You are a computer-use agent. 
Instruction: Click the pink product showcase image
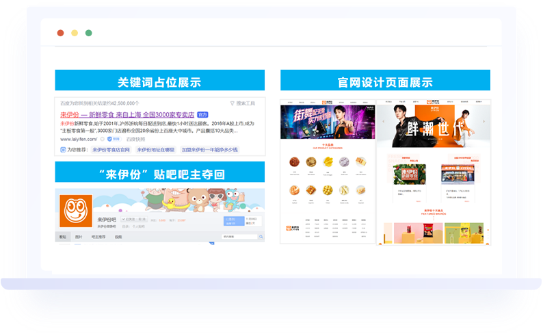coord(419,233)
